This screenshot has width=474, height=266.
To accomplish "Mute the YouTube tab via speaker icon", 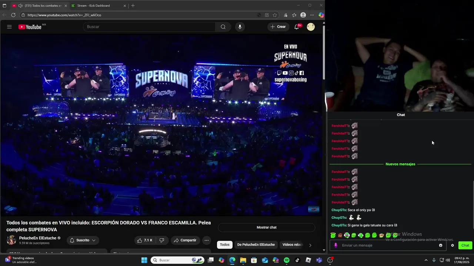I will pos(20,6).
